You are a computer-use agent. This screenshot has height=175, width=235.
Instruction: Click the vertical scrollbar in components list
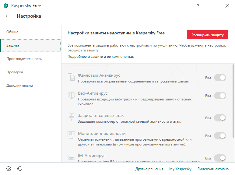click(233, 100)
